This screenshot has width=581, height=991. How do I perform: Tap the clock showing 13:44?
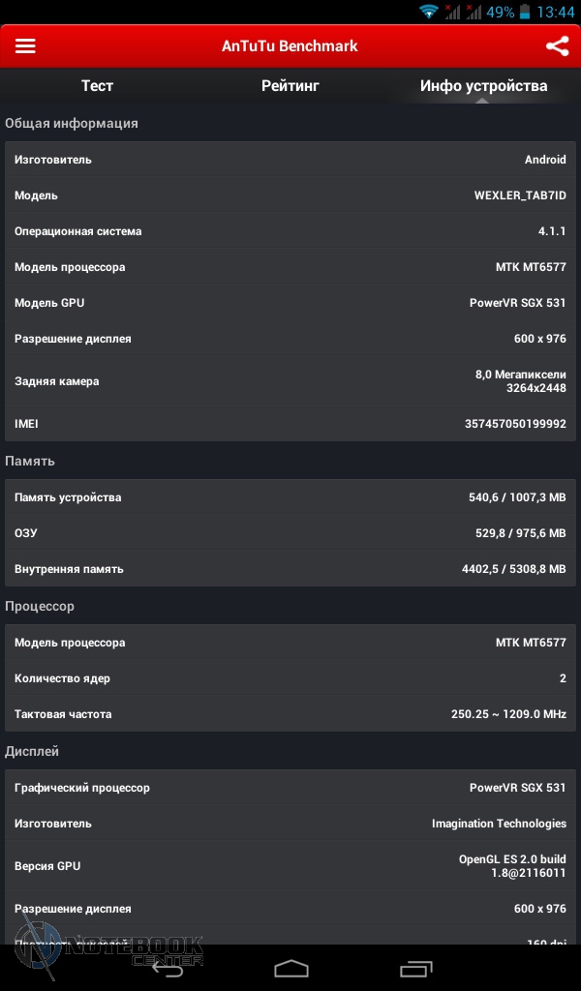coord(556,13)
